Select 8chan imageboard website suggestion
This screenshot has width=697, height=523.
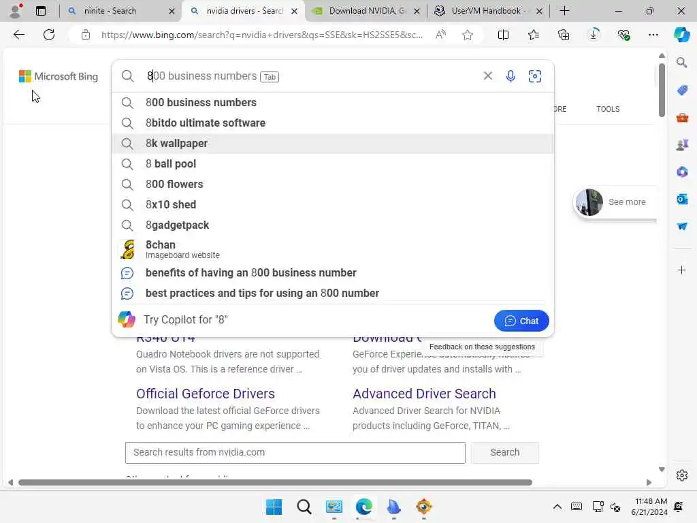pyautogui.click(x=332, y=249)
